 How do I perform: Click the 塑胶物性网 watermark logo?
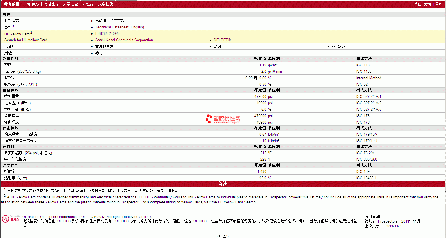pyautogui.click(x=223, y=119)
